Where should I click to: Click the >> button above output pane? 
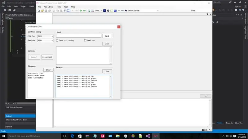206,96
